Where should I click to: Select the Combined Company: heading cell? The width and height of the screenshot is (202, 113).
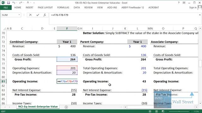pyautogui.click(x=24, y=42)
